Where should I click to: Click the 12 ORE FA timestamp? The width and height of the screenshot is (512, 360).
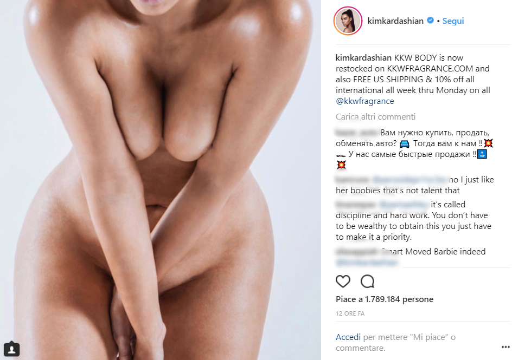click(x=350, y=313)
